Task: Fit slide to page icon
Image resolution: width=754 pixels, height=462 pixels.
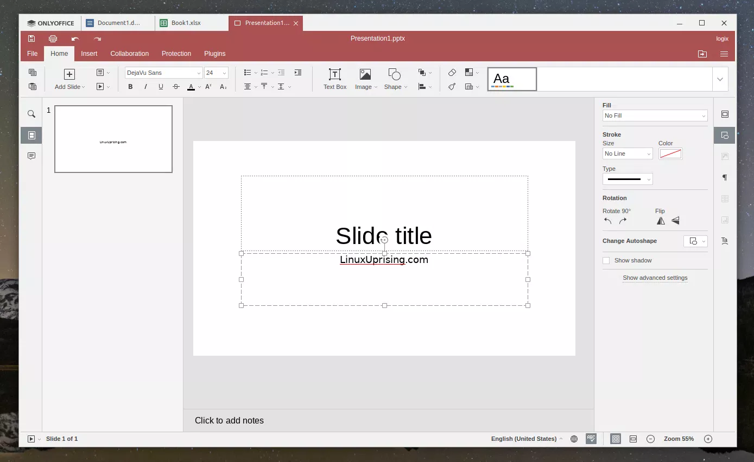Action: click(x=616, y=439)
